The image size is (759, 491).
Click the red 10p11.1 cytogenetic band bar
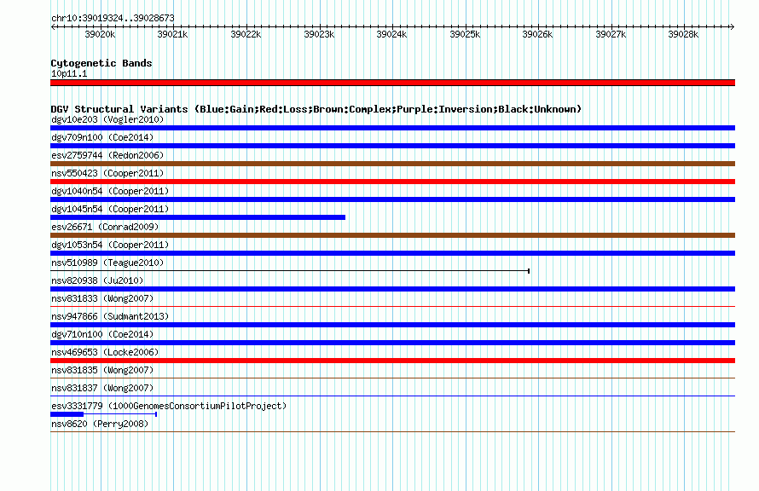coord(392,83)
